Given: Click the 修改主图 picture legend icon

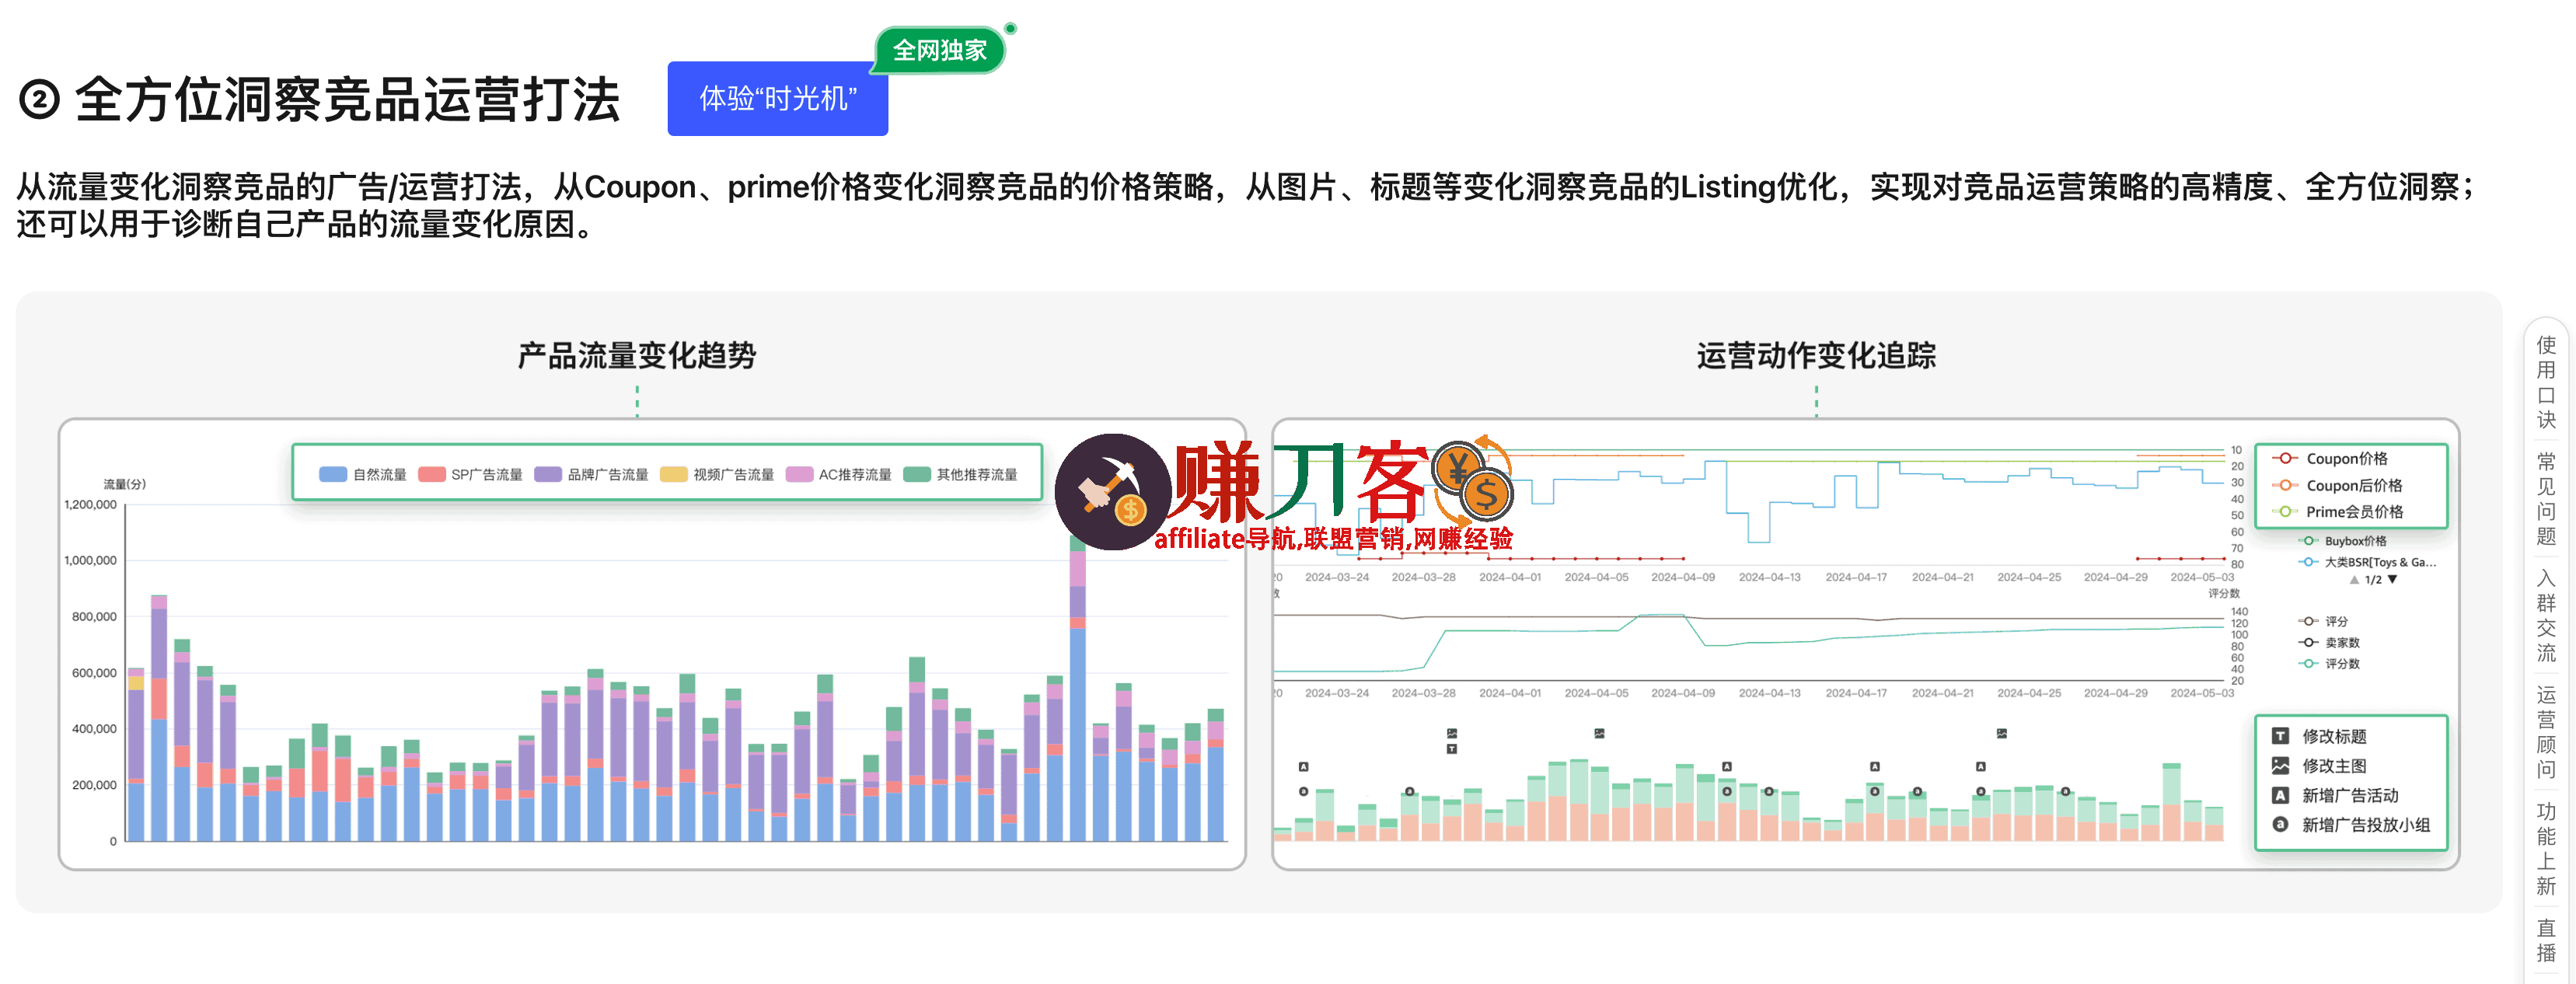Looking at the screenshot, I should 2280,766.
